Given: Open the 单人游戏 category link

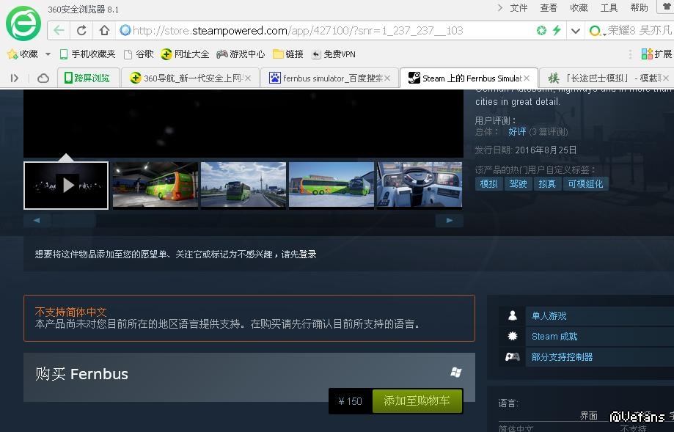Looking at the screenshot, I should pyautogui.click(x=549, y=316).
